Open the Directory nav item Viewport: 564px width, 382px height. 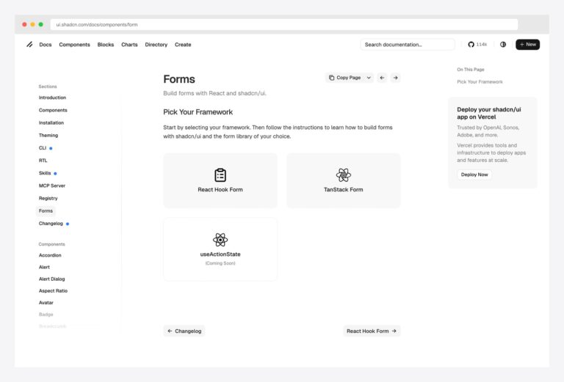click(156, 45)
